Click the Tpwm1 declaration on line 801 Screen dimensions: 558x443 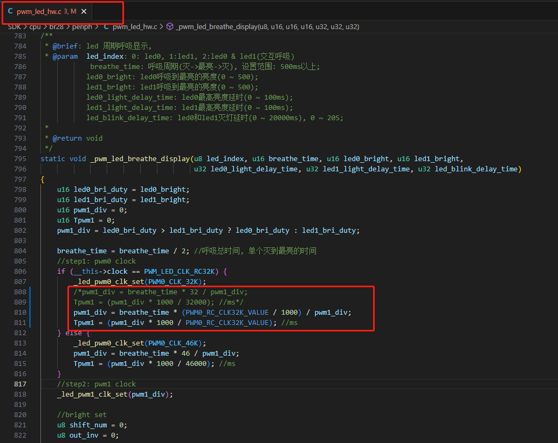pyautogui.click(x=84, y=220)
